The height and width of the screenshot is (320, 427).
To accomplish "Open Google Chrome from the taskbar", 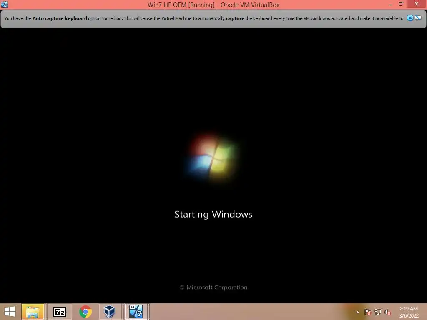I will 85,312.
